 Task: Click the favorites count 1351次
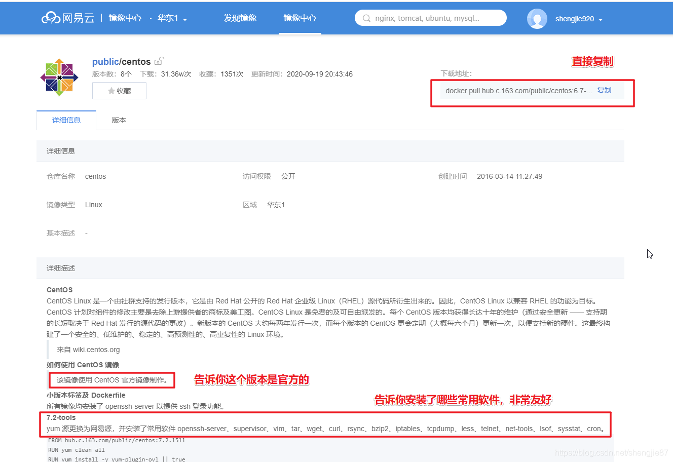232,74
